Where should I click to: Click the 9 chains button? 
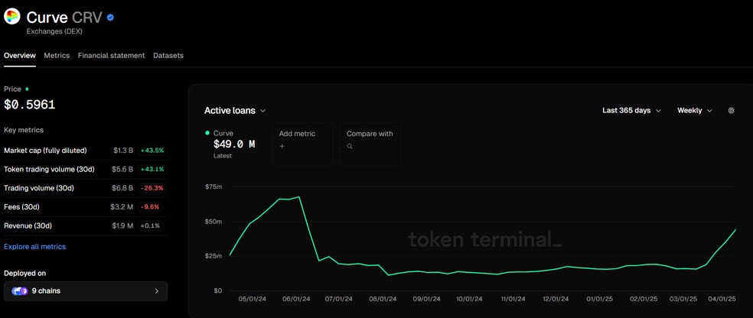[86, 290]
